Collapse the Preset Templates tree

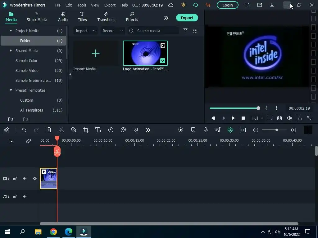[x=11, y=90]
